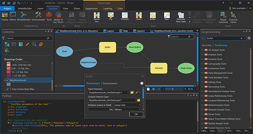This screenshot has width=253, height=134.
Task: Open Buffer tool help question mark
Action: 142,83
